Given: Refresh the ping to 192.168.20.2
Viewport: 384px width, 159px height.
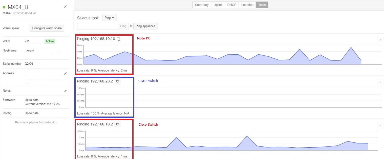Looking at the screenshot, I should [117, 81].
